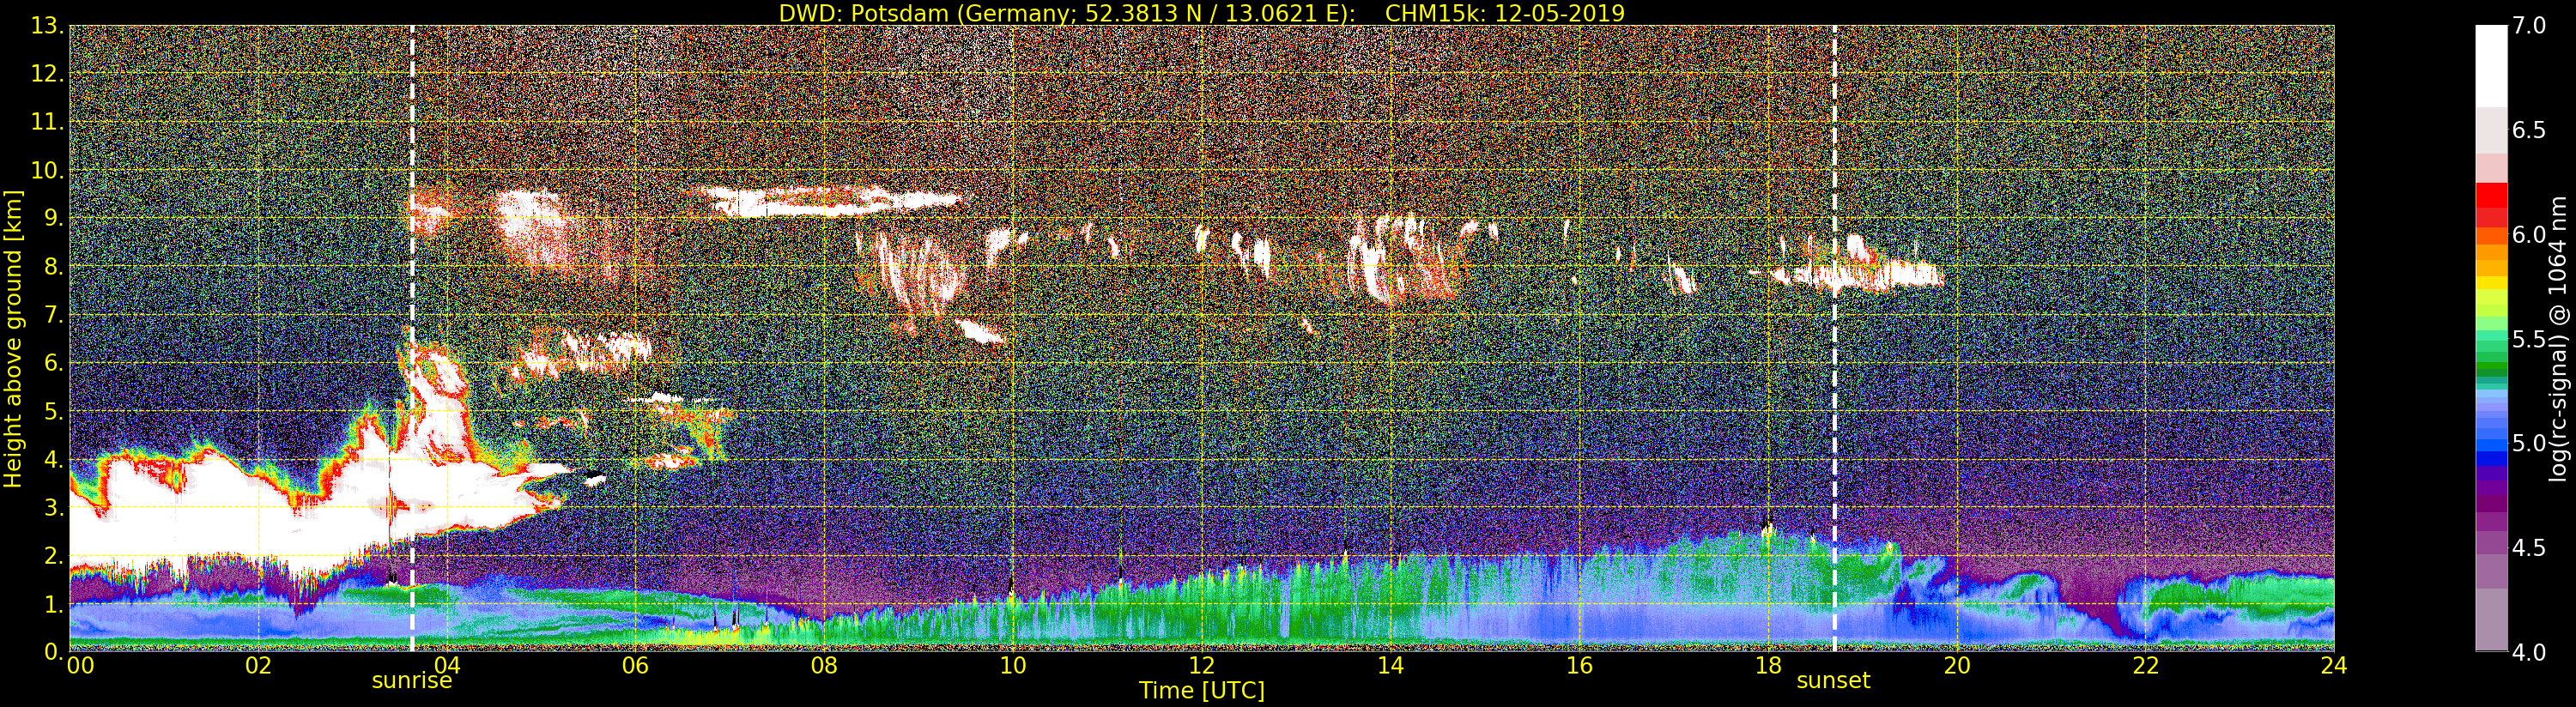Click the height-axis tick label '3.'

tap(53, 507)
